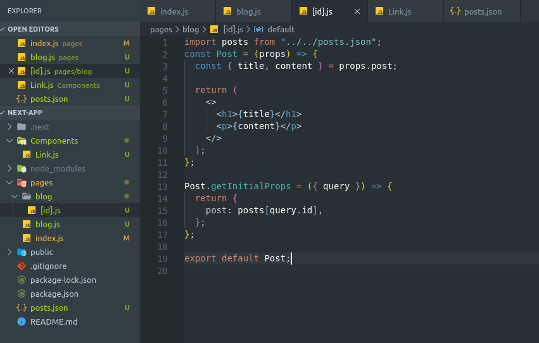Click the public folder globe icon
The image size is (539, 343).
click(x=22, y=252)
